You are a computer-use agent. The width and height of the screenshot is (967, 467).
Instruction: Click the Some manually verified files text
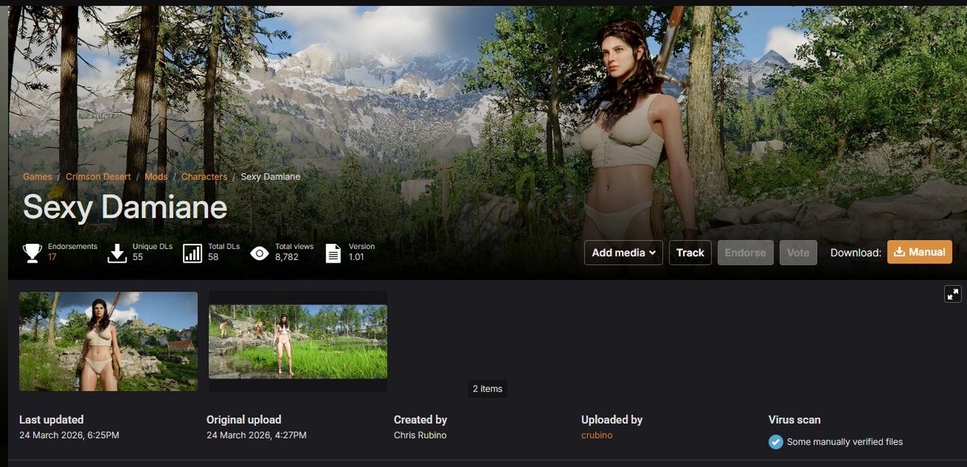[x=845, y=442]
